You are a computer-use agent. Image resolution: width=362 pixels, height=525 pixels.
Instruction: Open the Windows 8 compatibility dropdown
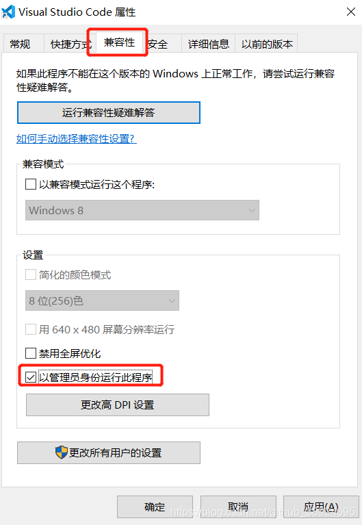click(x=142, y=210)
